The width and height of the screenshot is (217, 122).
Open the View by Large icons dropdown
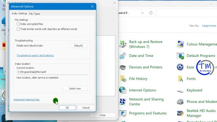[x=209, y=26]
